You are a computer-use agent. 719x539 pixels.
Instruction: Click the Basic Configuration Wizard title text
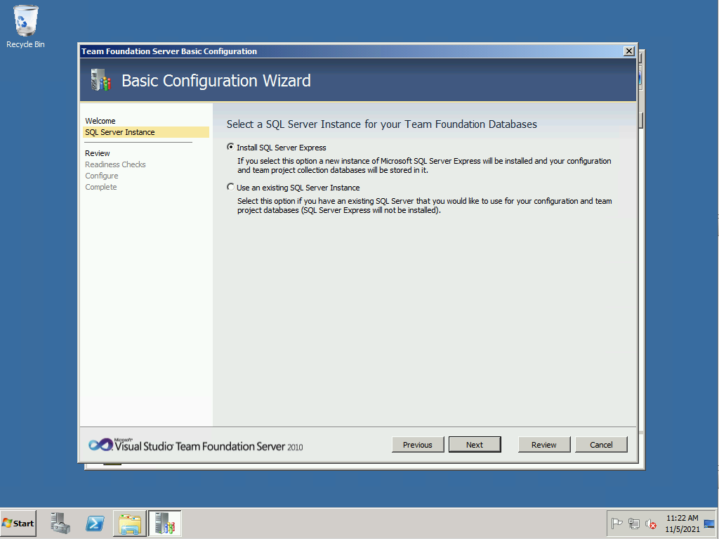pos(216,81)
